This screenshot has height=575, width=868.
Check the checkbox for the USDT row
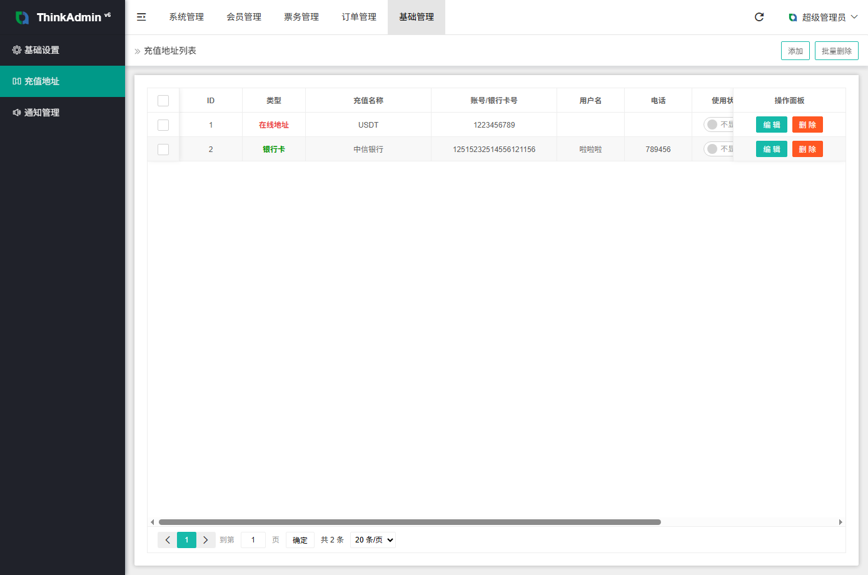tap(163, 125)
